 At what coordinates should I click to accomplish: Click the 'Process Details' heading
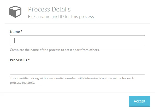coord(49,9)
